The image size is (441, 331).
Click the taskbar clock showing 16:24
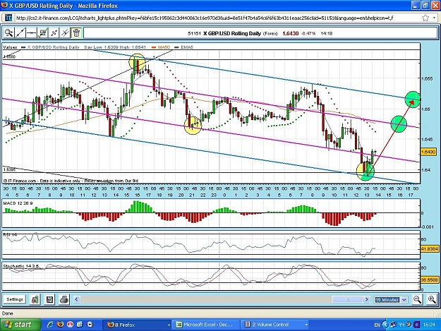429,325
